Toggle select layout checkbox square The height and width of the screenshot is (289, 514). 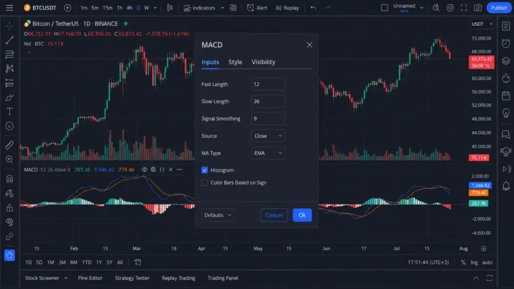click(x=384, y=7)
